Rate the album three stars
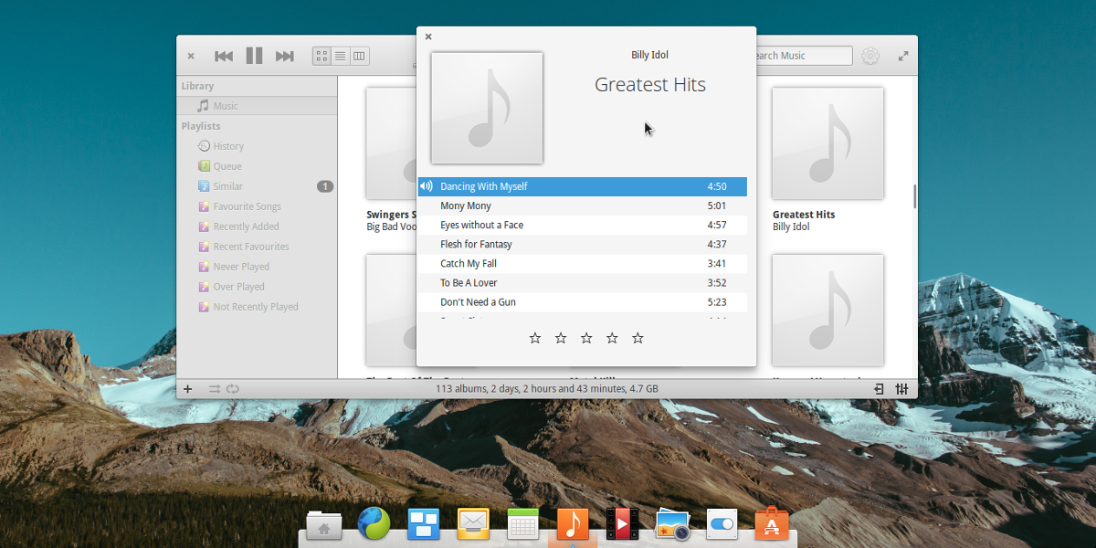The height and width of the screenshot is (548, 1096). click(x=586, y=338)
